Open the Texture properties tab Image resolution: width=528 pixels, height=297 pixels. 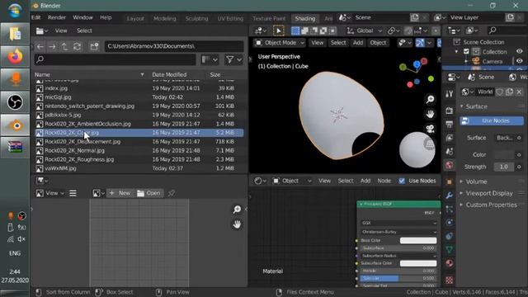pyautogui.click(x=449, y=280)
